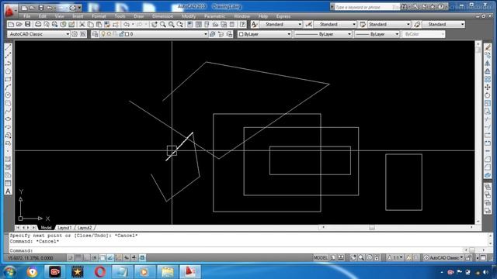Toggle Grid Display in status bar
This screenshot has height=279, width=497.
78,258
